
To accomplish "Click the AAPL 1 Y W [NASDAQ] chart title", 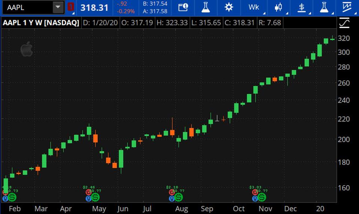I will [x=41, y=23].
